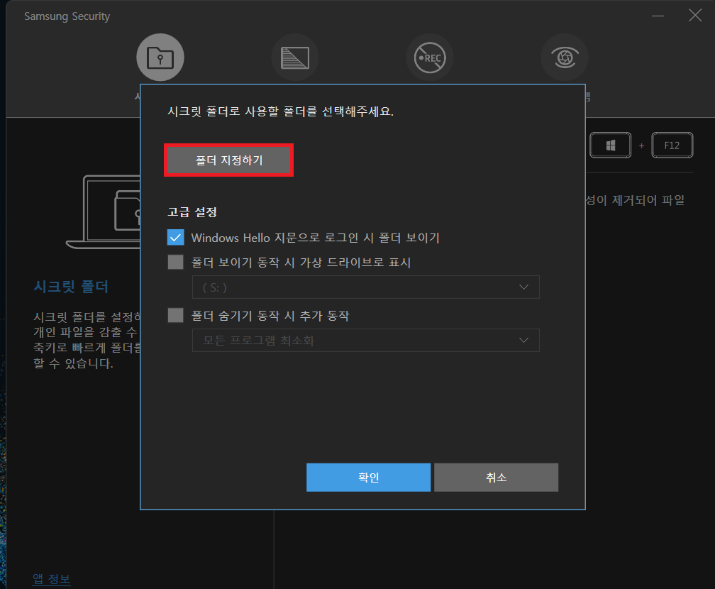The width and height of the screenshot is (715, 589).
Task: Minimize the Samsung Security window
Action: [658, 16]
